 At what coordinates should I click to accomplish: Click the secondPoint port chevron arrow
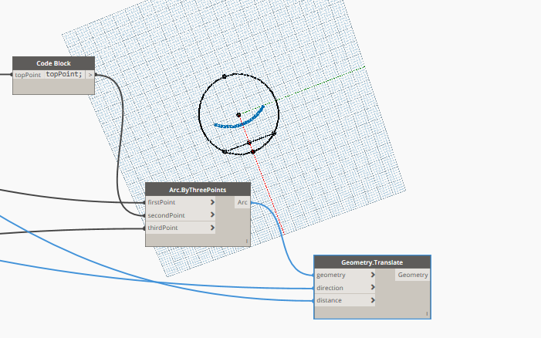click(x=212, y=215)
